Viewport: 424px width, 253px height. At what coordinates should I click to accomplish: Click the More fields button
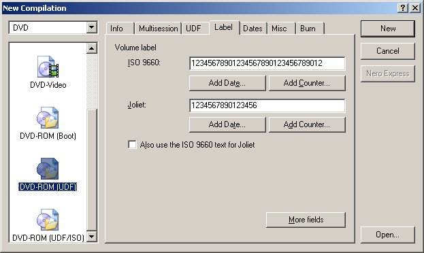tap(306, 220)
